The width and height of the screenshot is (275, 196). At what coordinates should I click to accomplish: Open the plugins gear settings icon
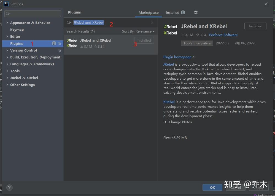point(196,12)
